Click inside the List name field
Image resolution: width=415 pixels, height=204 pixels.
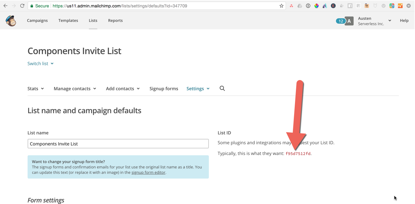[x=118, y=144]
